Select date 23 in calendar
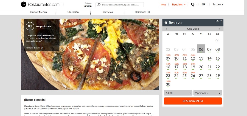Viewport: 247px width, 116px height. click(168, 76)
